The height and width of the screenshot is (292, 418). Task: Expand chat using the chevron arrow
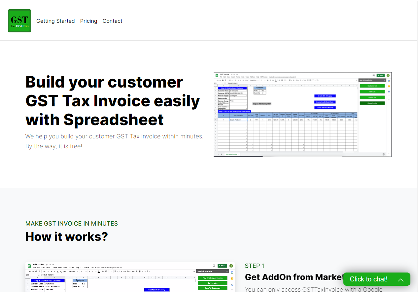pos(401,279)
